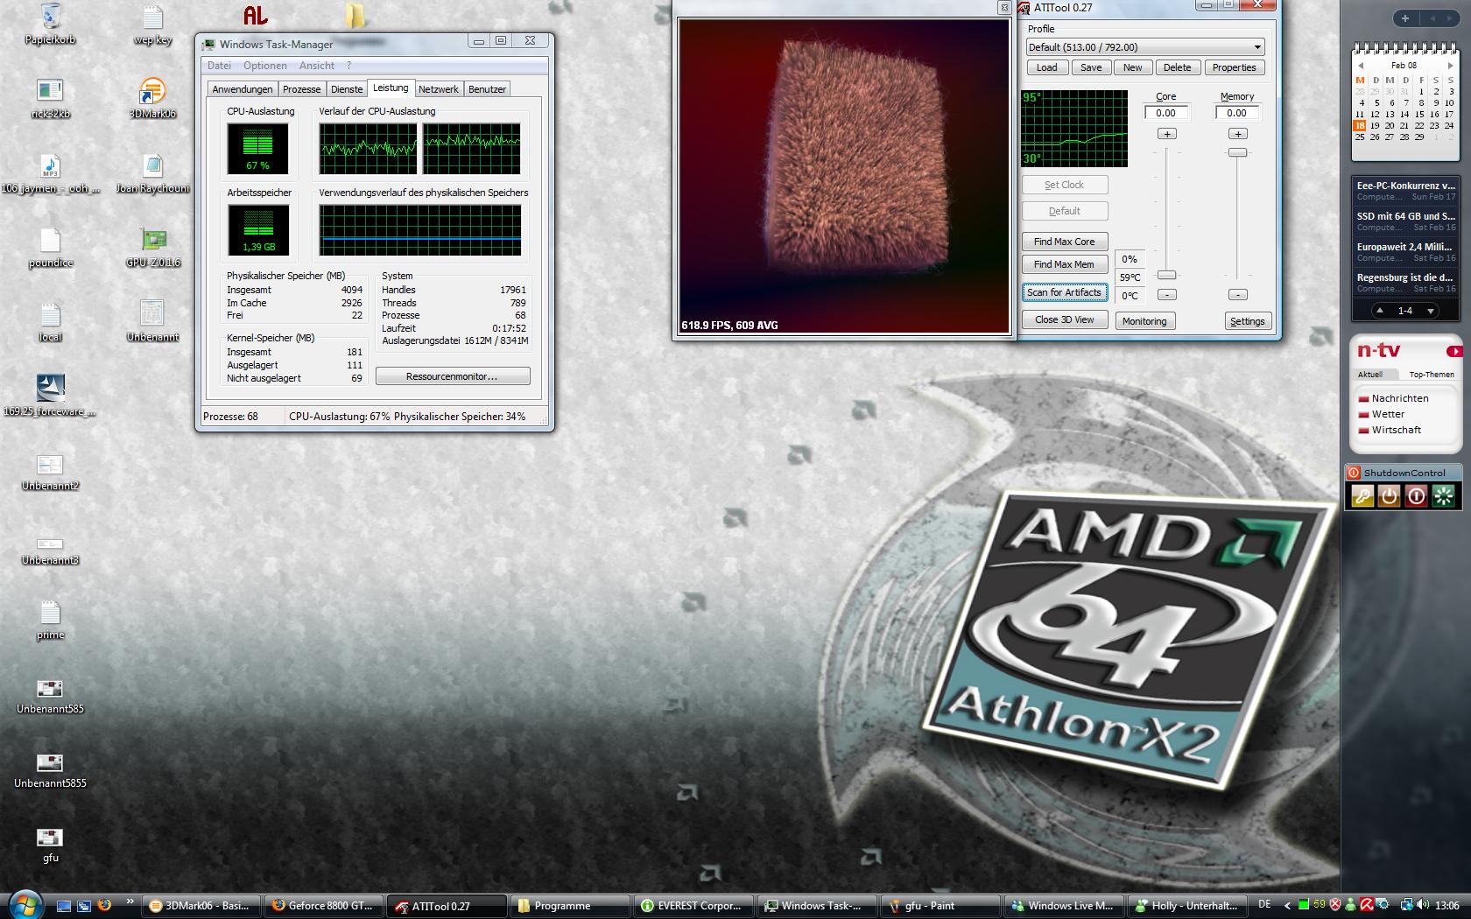This screenshot has width=1471, height=919.
Task: Click the Memory clock value field
Action: [x=1237, y=113]
